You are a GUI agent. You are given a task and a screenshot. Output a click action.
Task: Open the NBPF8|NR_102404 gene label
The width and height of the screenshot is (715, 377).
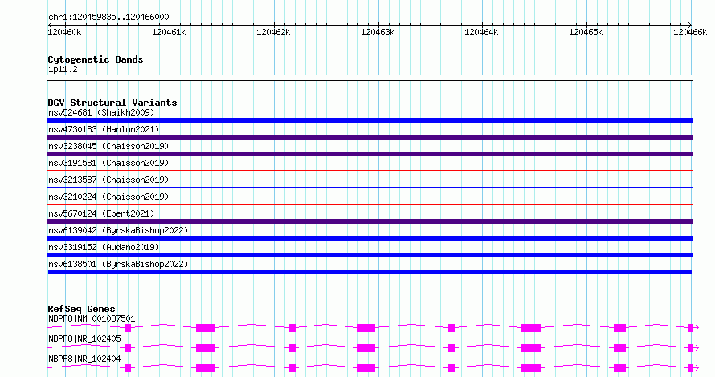click(x=84, y=359)
